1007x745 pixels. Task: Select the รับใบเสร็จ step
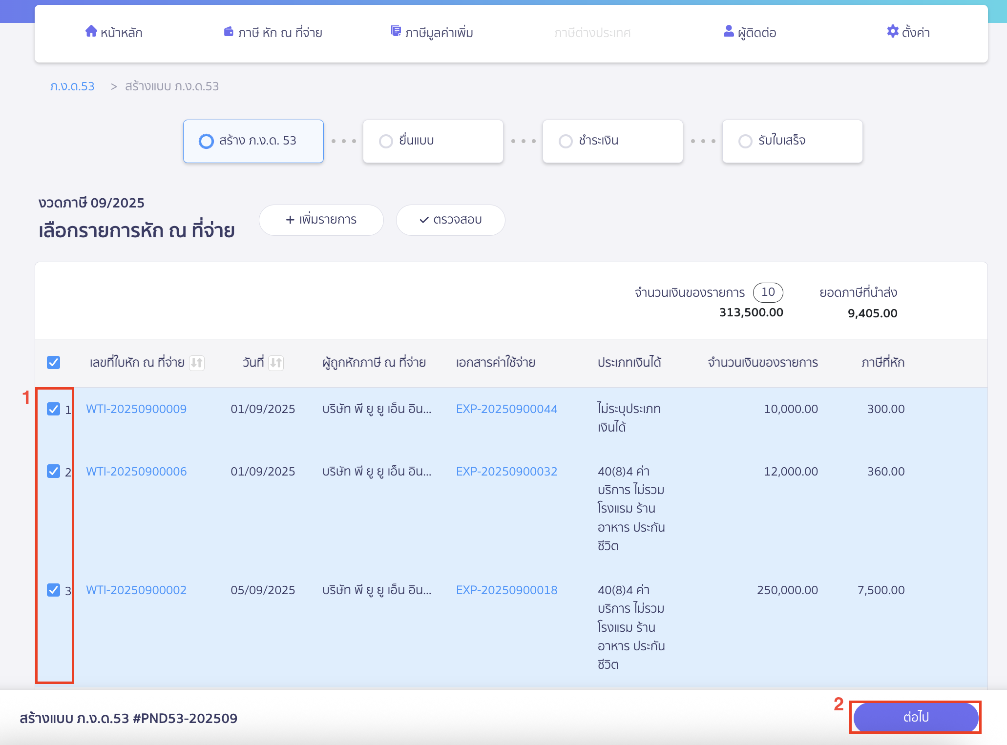(x=745, y=141)
